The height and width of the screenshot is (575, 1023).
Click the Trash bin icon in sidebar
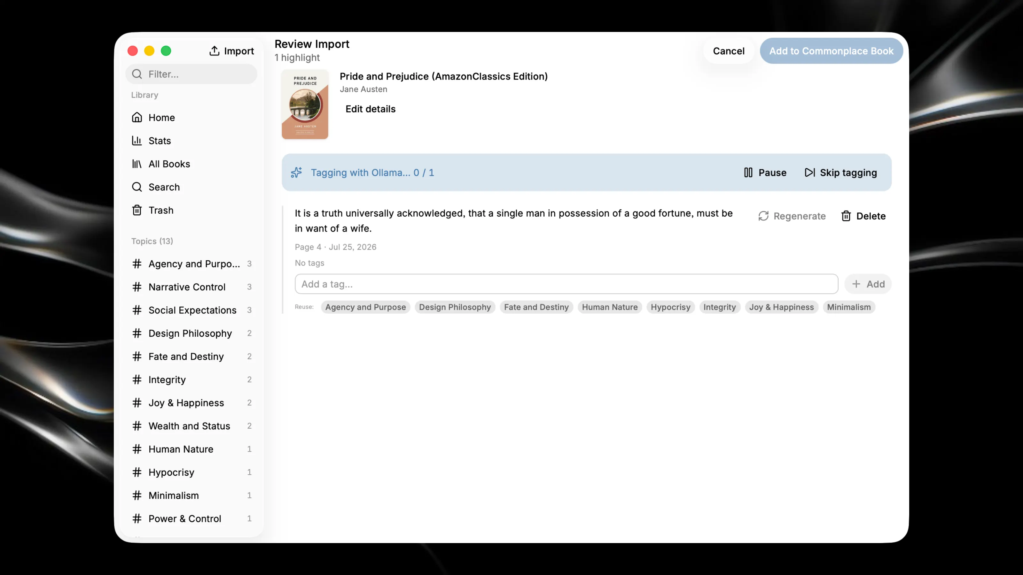[137, 210]
